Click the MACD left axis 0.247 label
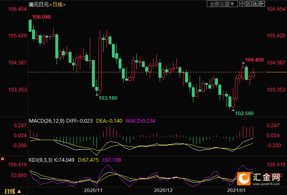 coord(20,126)
